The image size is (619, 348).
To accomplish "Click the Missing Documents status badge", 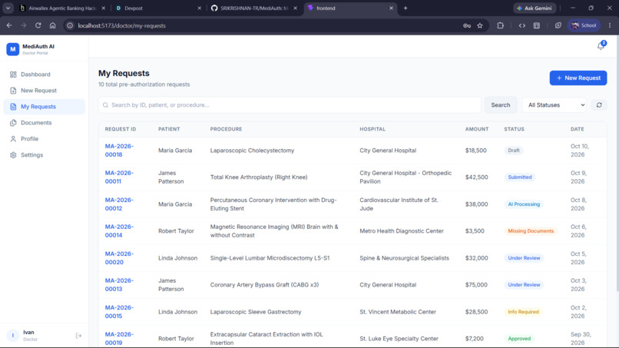I will (x=531, y=231).
